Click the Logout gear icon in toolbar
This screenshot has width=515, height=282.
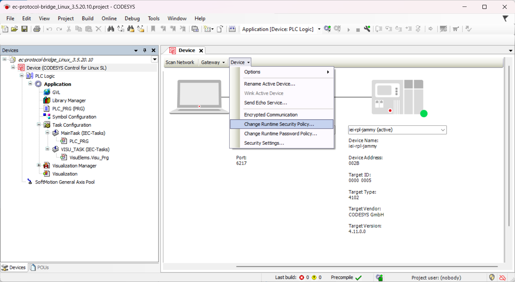point(337,29)
